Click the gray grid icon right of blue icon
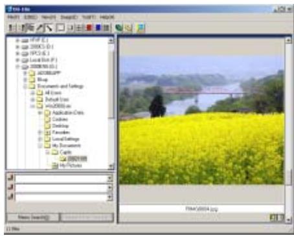The image size is (294, 236). 106,28
